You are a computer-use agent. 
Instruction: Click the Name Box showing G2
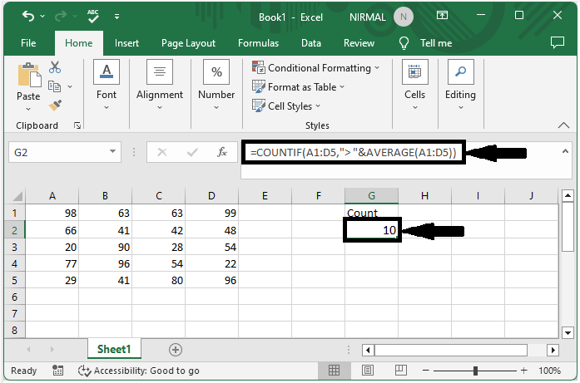[x=58, y=152]
